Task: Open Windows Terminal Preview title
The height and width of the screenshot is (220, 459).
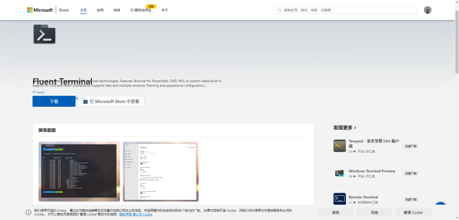Action: (x=372, y=171)
